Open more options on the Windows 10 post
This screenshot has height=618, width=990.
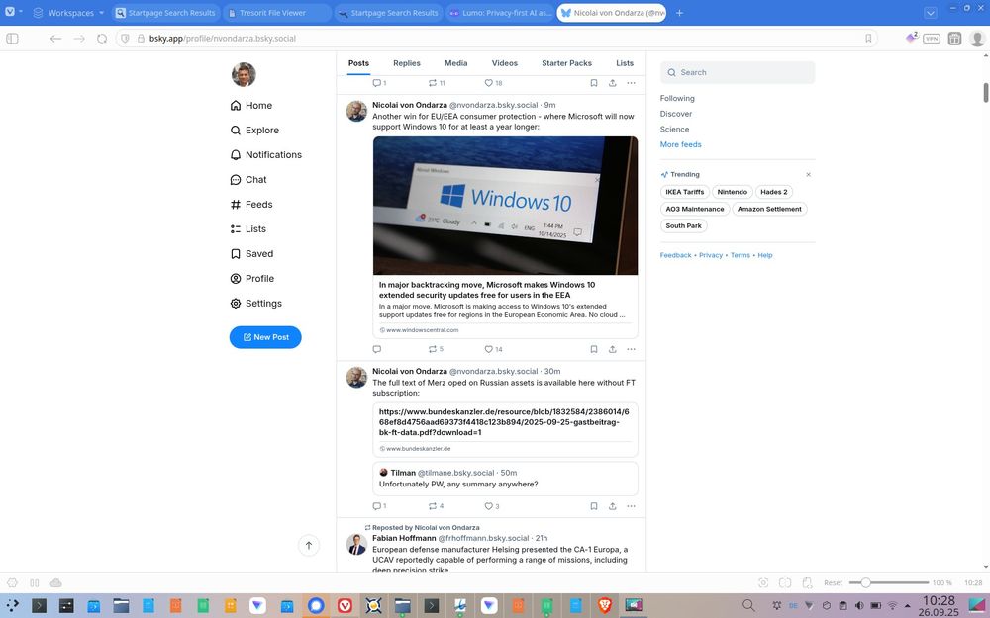tap(631, 349)
